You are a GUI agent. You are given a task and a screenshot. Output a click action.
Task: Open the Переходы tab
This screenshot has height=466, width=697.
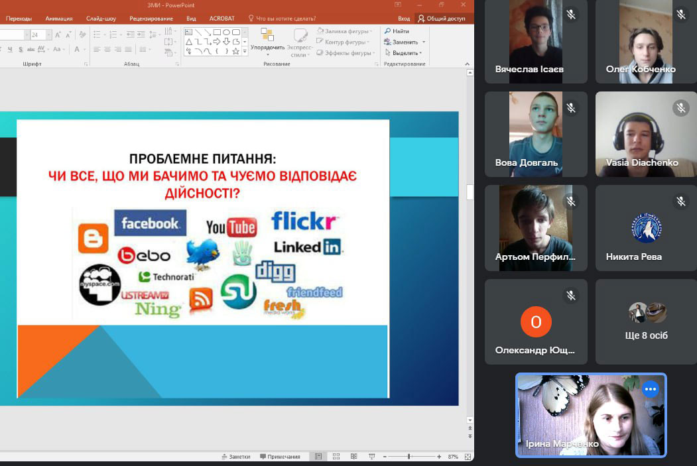[x=19, y=18]
